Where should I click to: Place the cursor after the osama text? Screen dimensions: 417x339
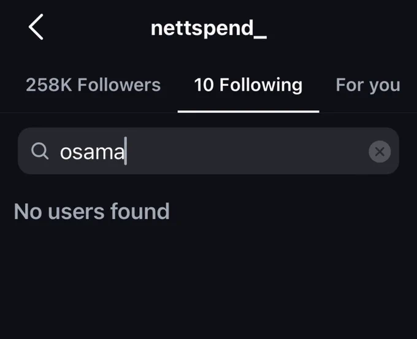(x=126, y=151)
